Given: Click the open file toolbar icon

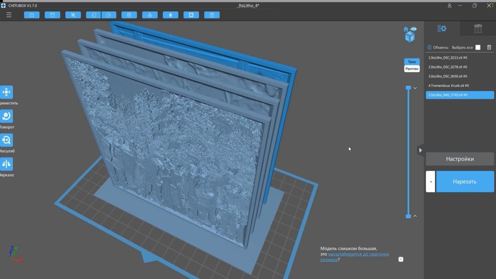Looking at the screenshot, I should pos(32,15).
